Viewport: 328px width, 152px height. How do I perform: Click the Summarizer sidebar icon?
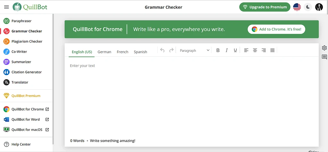click(x=6, y=62)
